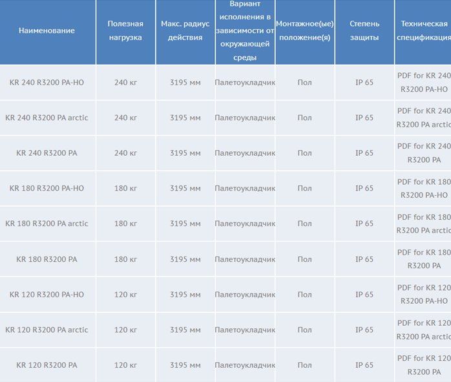451x382 pixels.
Task: Select KR 240 R3200 PA-HO name cell
Action: point(47,83)
